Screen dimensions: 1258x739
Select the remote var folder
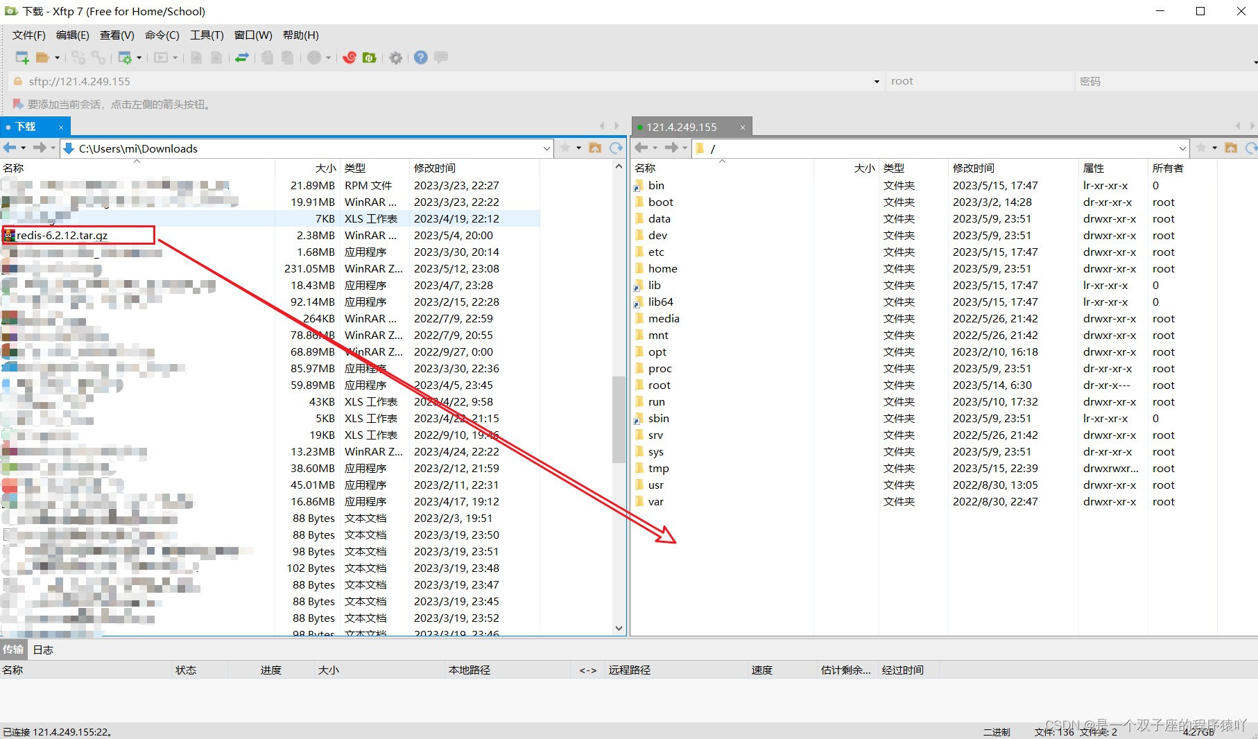coord(655,501)
